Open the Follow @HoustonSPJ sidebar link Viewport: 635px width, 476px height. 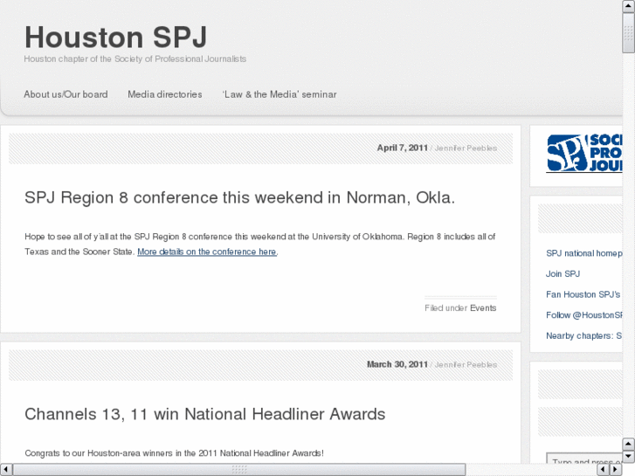[584, 315]
